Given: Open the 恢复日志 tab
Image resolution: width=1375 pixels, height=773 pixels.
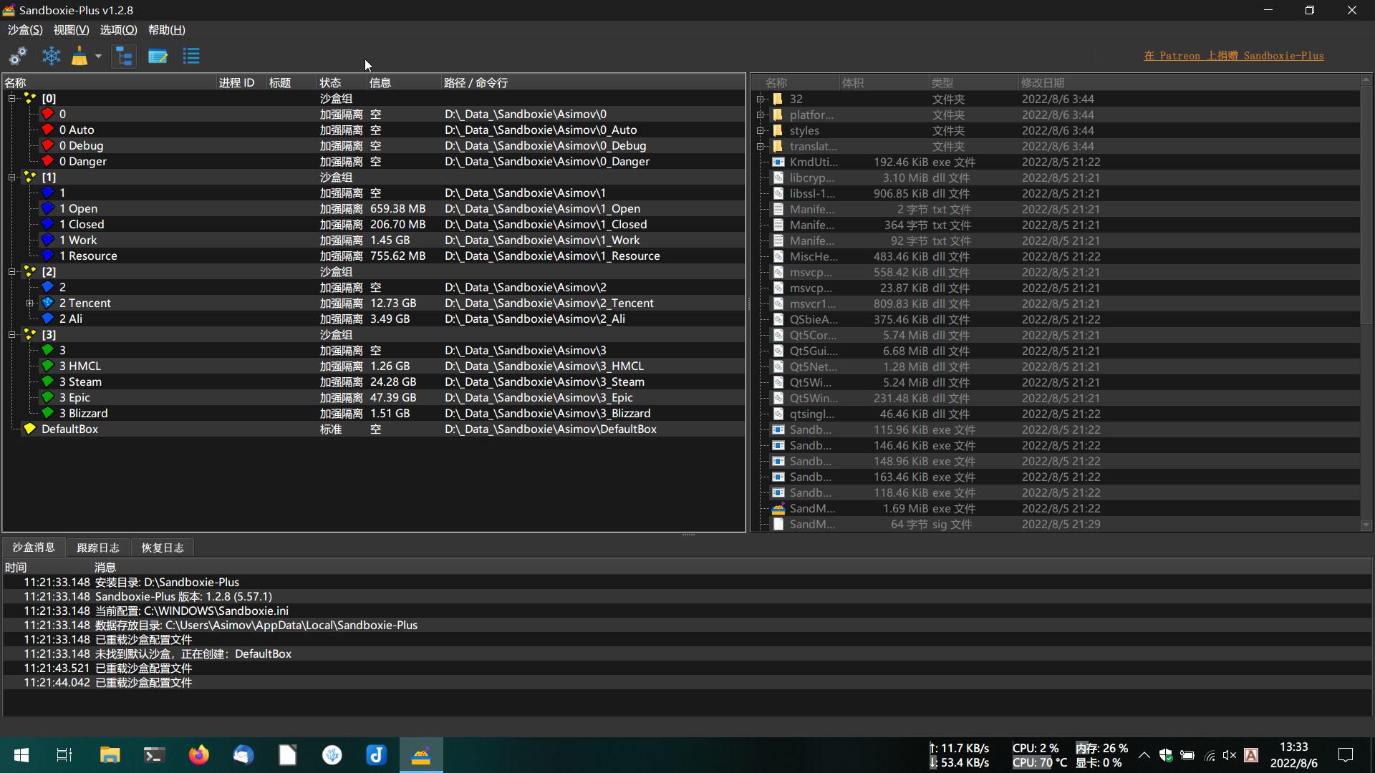Looking at the screenshot, I should 163,548.
